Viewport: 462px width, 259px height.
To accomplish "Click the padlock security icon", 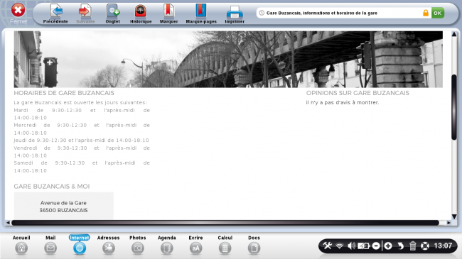I will point(426,13).
